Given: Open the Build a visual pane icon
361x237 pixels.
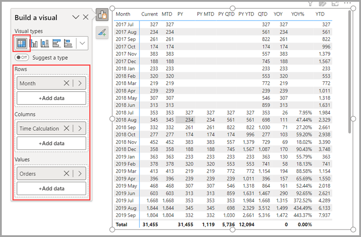Looking at the screenshot, I should click(x=102, y=15).
